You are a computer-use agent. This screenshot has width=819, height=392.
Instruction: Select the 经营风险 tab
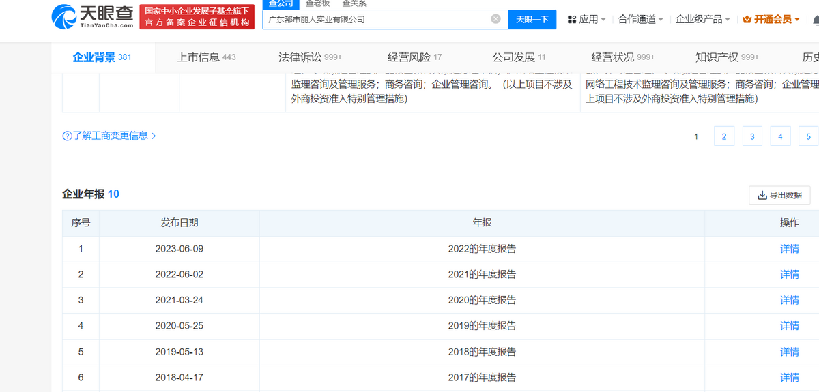pos(414,57)
